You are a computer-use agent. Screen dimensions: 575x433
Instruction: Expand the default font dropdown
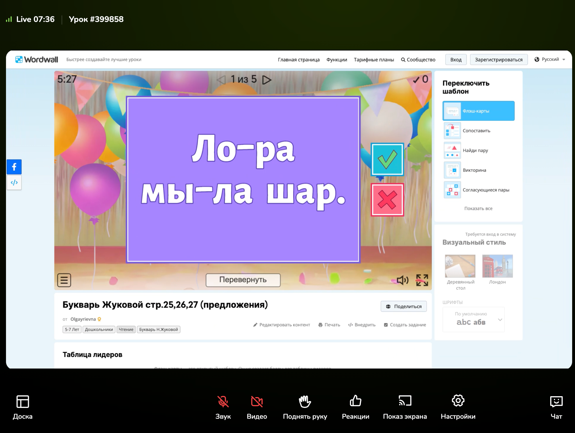pos(474,319)
